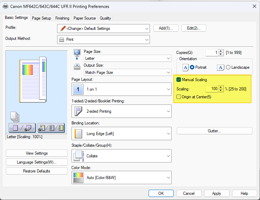Expand the Color Mode dropdown
Screen dimensions: 260x200
(121, 178)
